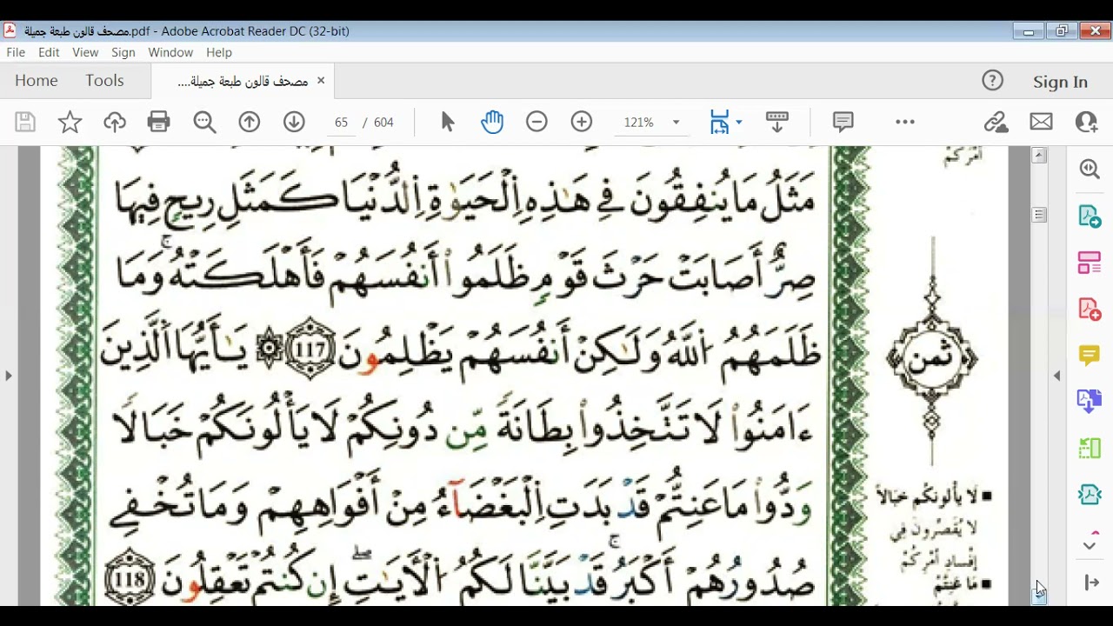Click the vertical scrollbar thumb
Screen dimensions: 1113x626
1039,215
